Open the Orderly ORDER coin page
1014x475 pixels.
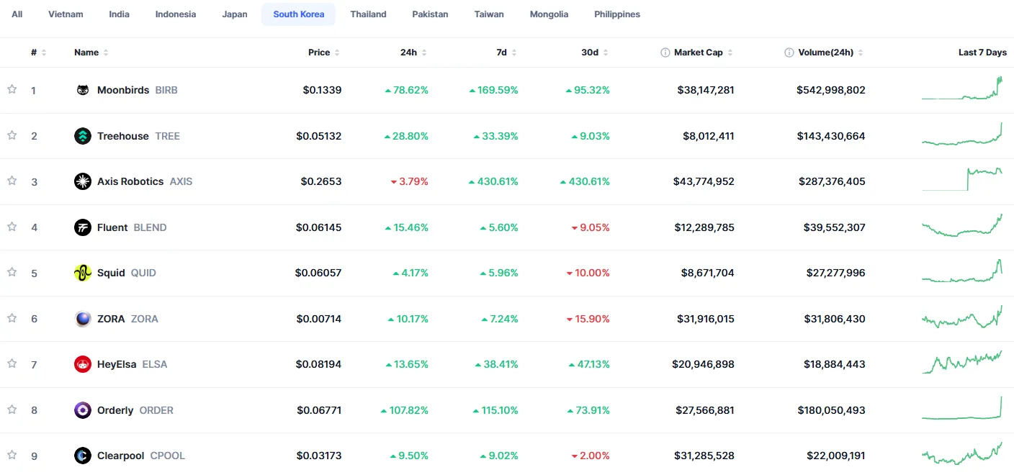135,410
